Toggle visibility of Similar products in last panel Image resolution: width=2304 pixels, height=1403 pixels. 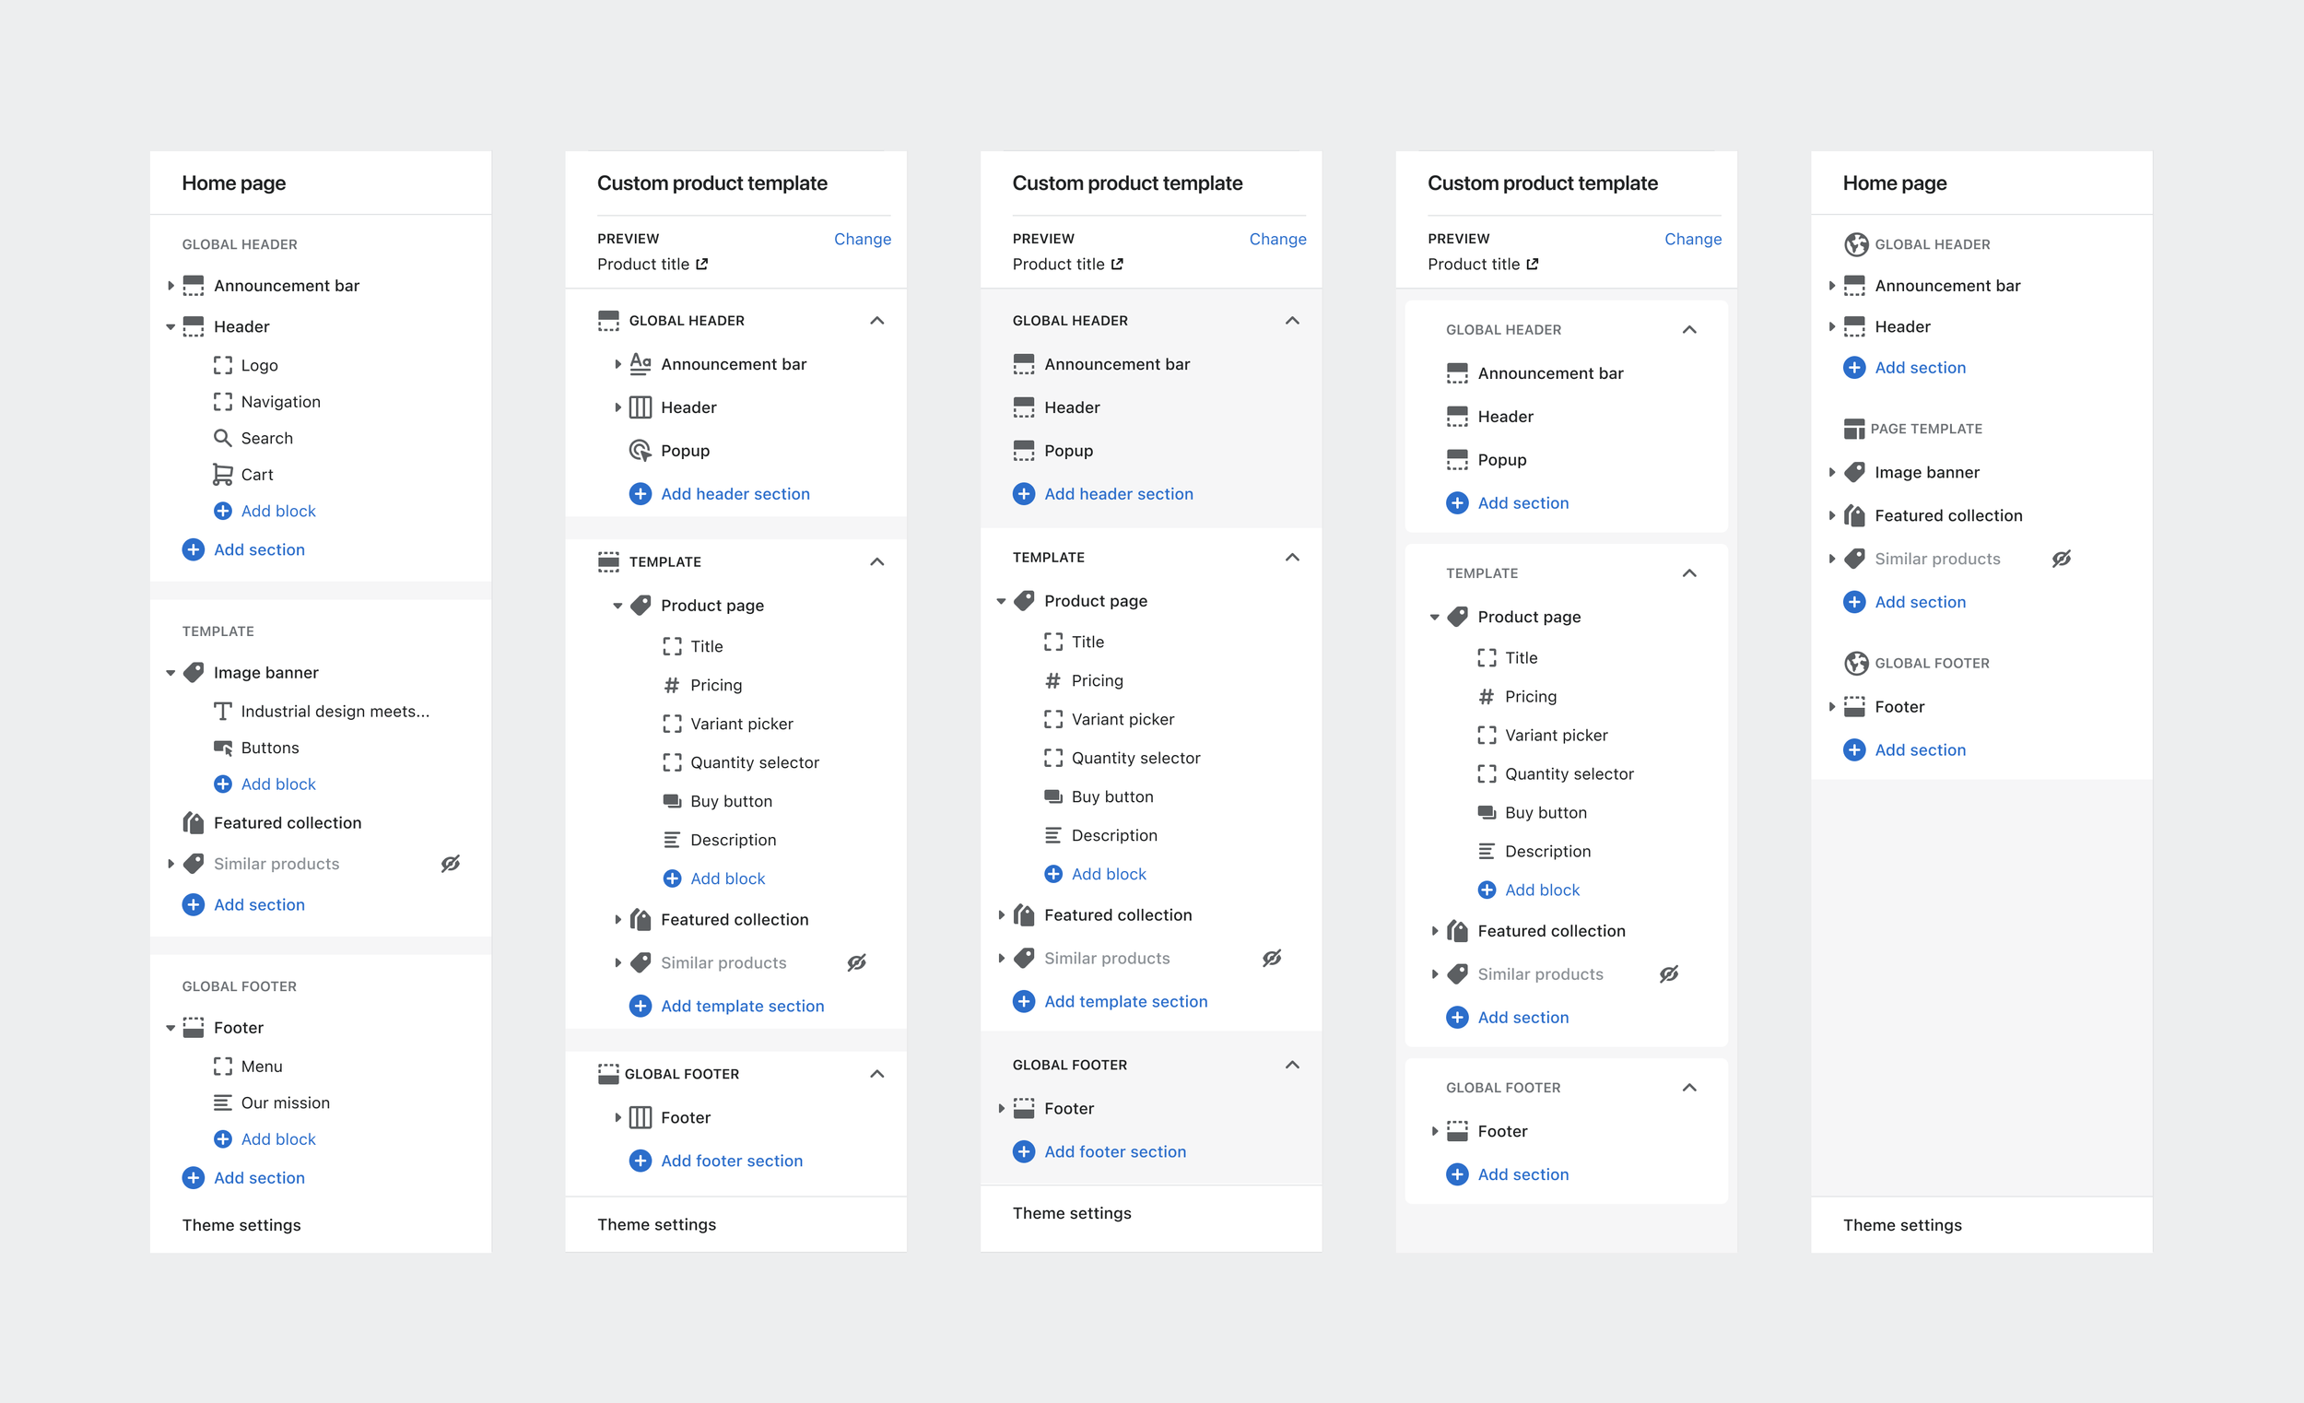(2061, 559)
